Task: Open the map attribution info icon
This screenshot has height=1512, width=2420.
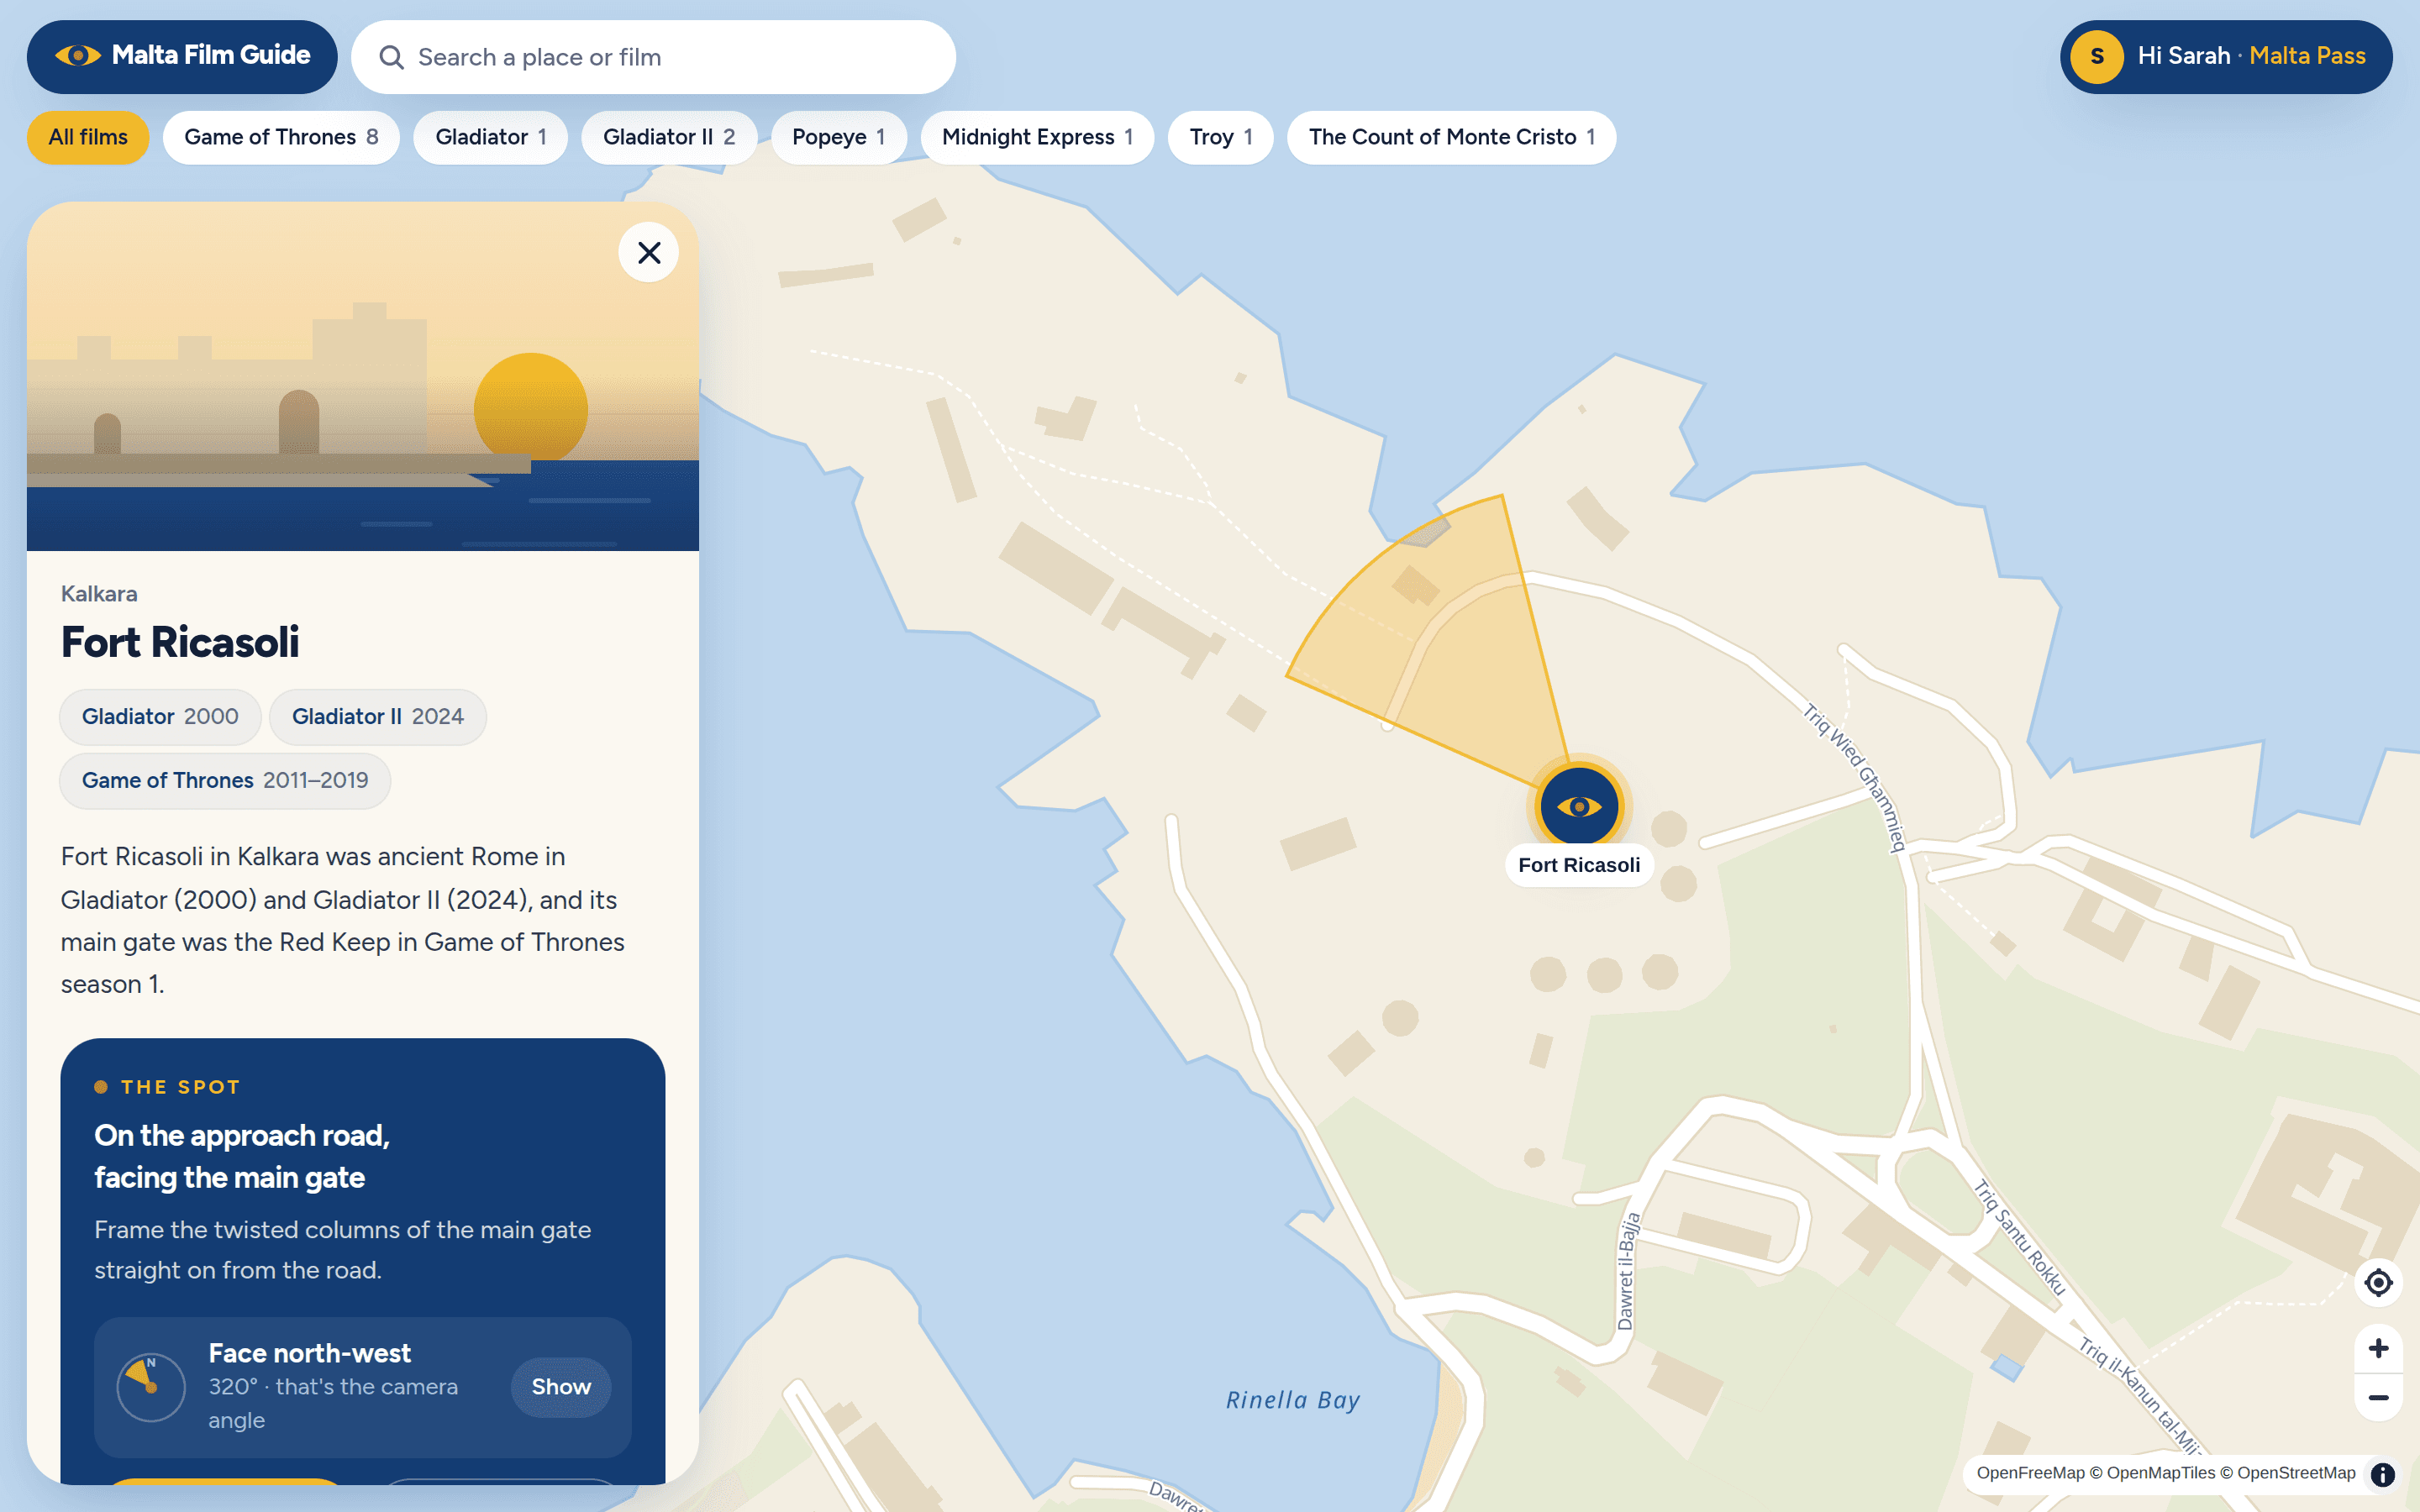Action: [2383, 1474]
